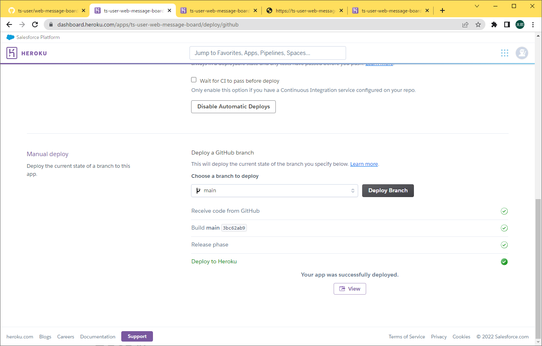542x346 pixels.
Task: Open the Chrome three-dot menu
Action: click(533, 24)
